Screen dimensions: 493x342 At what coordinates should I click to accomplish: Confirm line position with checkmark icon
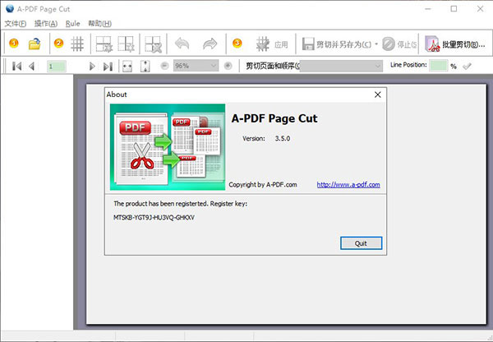pos(468,66)
